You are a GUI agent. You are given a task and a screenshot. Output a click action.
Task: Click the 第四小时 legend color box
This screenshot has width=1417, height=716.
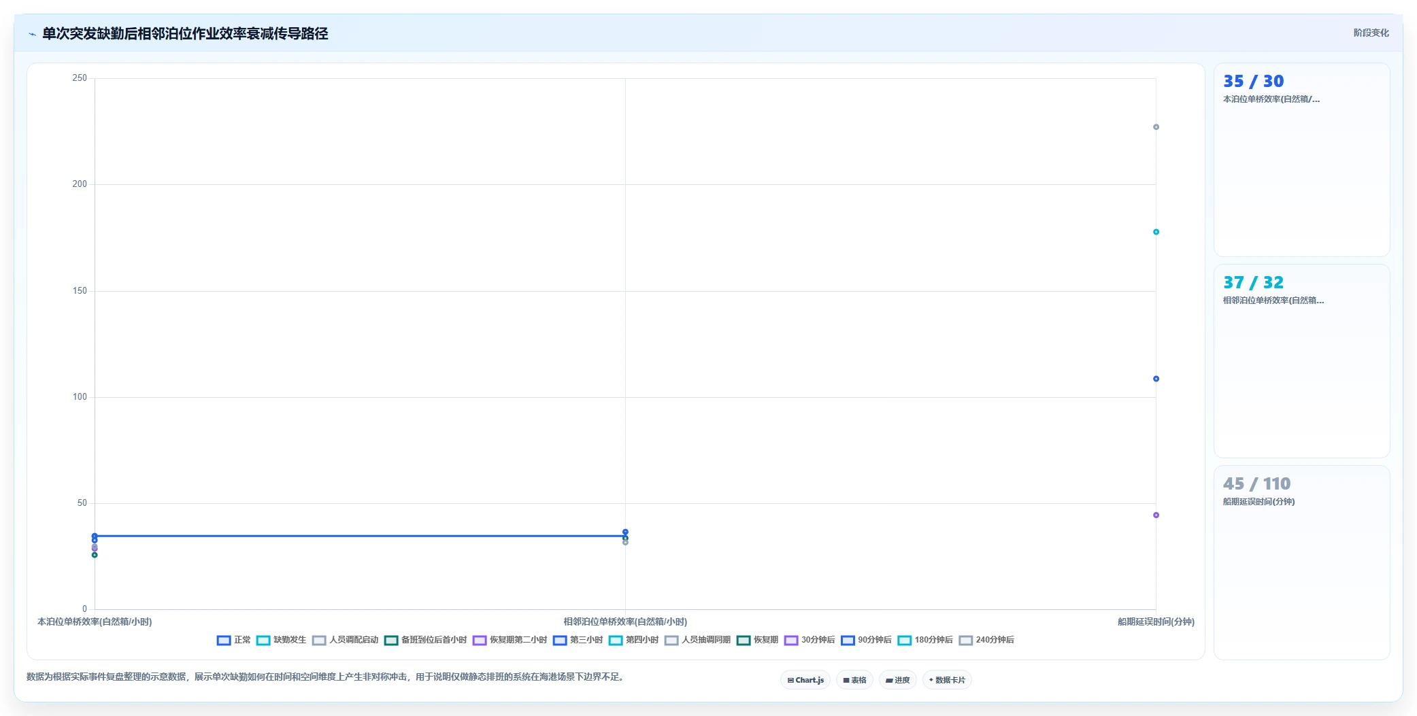pyautogui.click(x=616, y=640)
